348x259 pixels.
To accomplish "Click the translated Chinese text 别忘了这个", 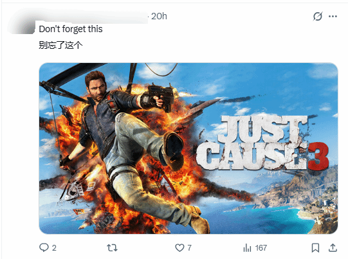I will [60, 45].
